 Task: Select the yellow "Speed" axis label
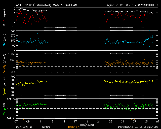coord(4,92)
